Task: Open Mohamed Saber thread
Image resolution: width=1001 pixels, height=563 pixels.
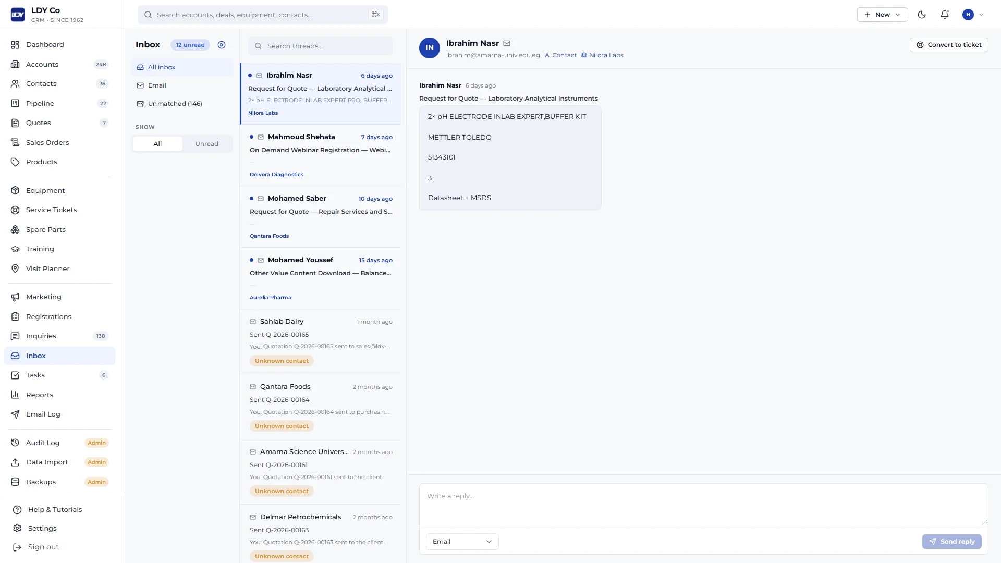Action: 320,217
